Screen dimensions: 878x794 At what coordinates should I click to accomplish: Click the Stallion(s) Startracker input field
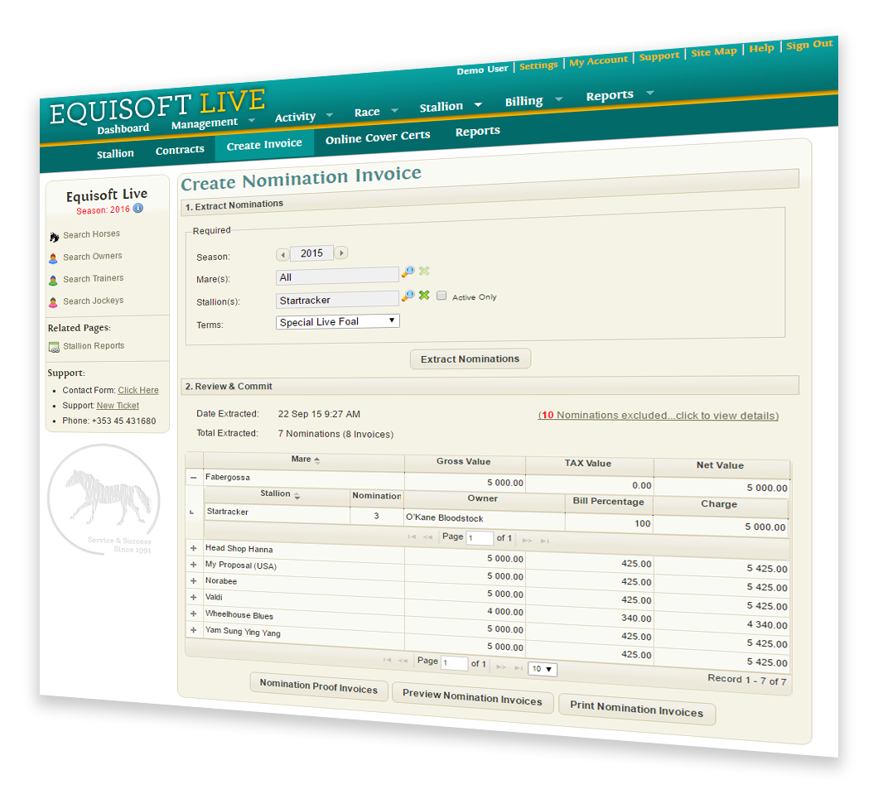(x=337, y=300)
